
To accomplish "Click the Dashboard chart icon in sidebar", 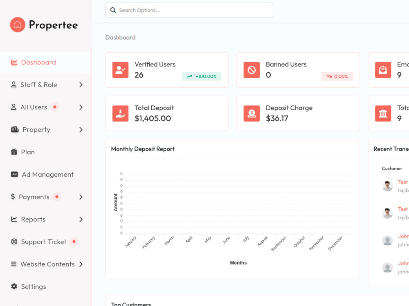I will click(x=14, y=62).
